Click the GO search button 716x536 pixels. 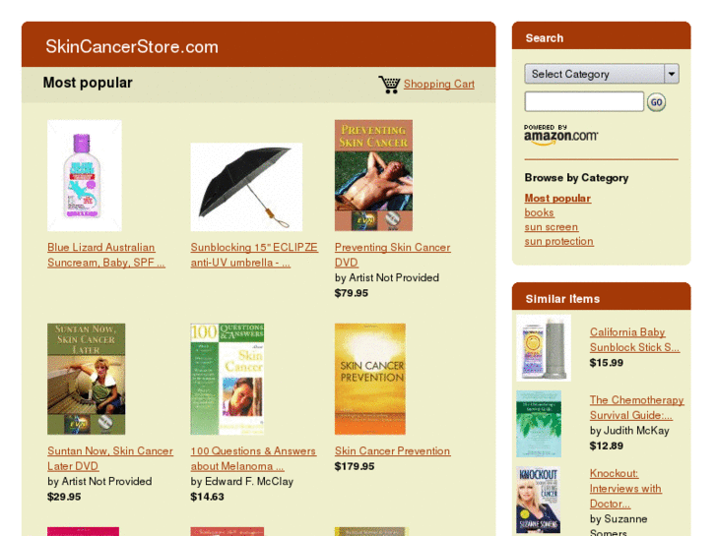pyautogui.click(x=656, y=102)
